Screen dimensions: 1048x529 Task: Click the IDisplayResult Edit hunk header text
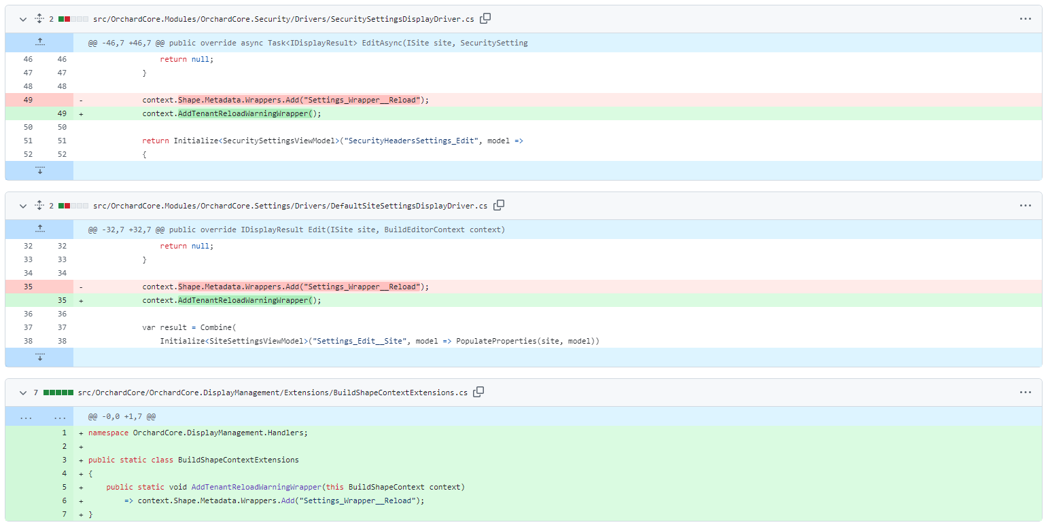point(296,230)
